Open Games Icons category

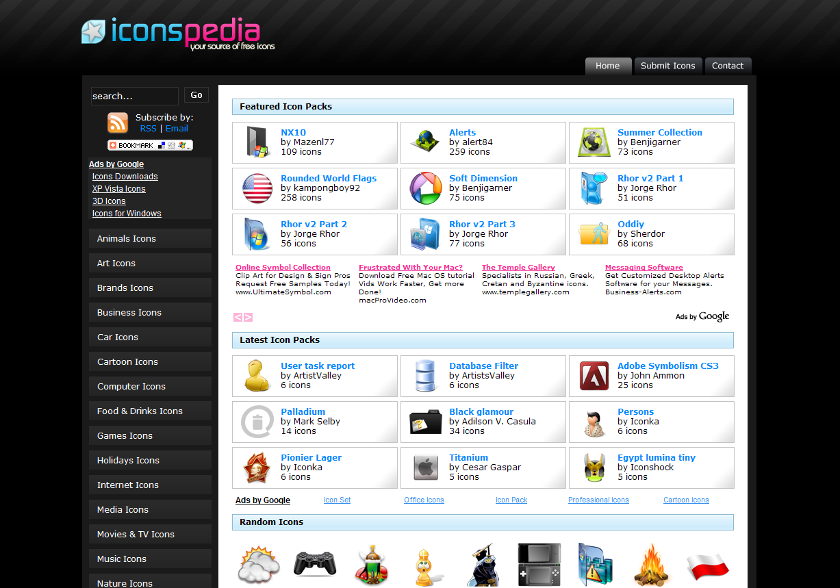[150, 435]
